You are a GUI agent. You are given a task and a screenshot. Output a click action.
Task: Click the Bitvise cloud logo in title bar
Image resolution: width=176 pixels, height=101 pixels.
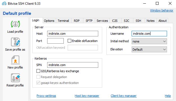pyautogui.click(x=4, y=3)
